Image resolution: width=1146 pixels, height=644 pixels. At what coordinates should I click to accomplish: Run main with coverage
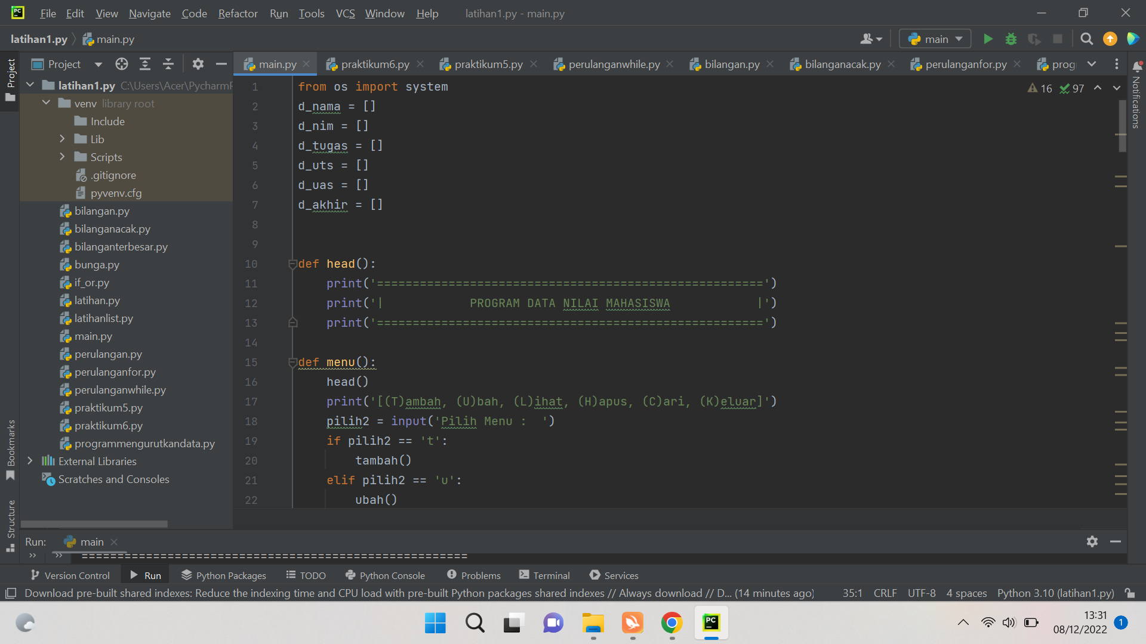[x=1034, y=39]
